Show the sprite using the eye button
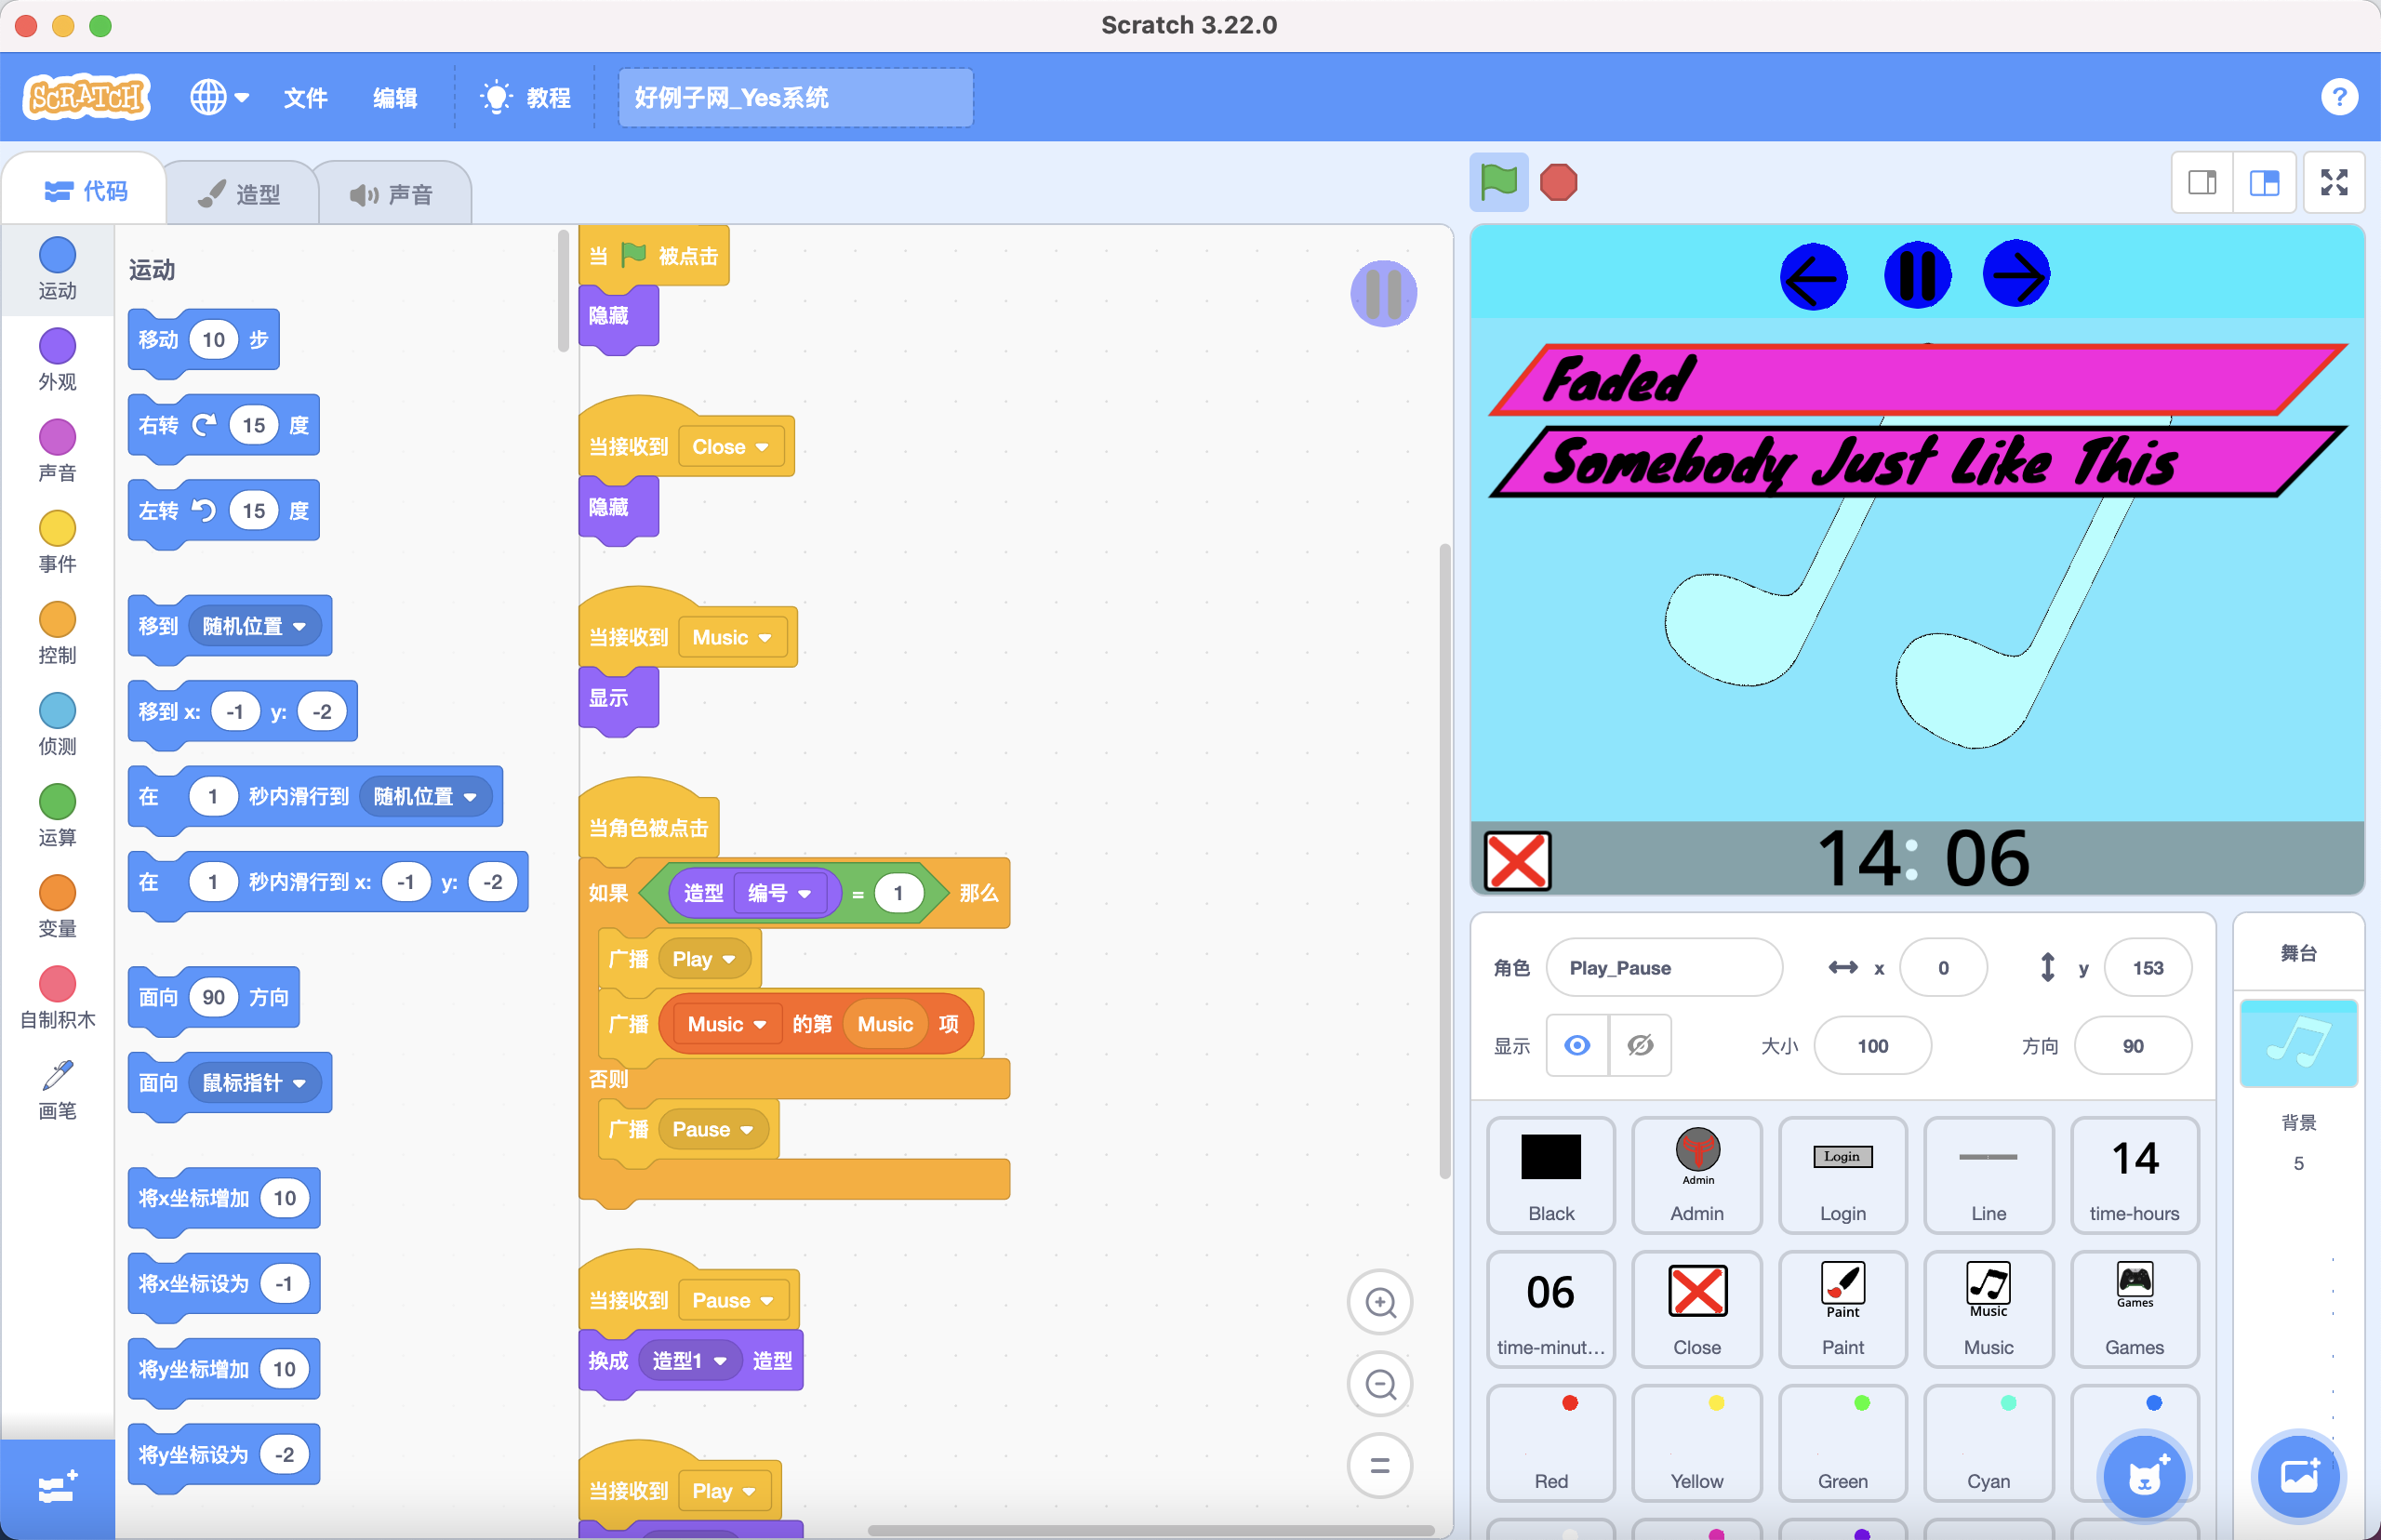The width and height of the screenshot is (2381, 1540). pos(1577,1045)
